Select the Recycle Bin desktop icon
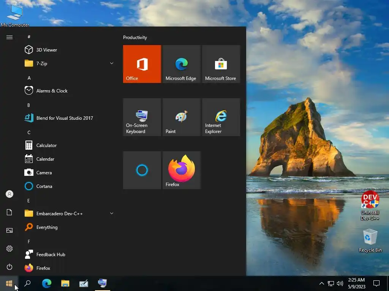Viewport: 389px width, 291px height. coord(370,241)
